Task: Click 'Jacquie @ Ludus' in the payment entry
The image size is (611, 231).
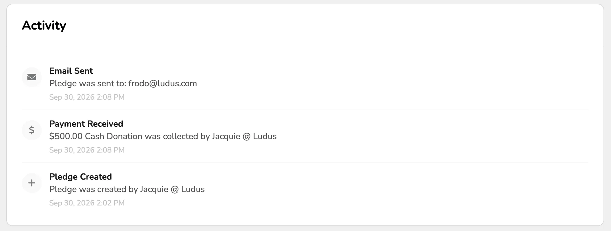Action: 244,136
